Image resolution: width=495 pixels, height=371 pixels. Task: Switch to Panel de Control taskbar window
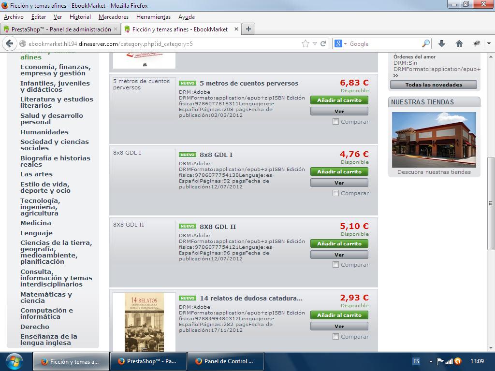(x=225, y=361)
